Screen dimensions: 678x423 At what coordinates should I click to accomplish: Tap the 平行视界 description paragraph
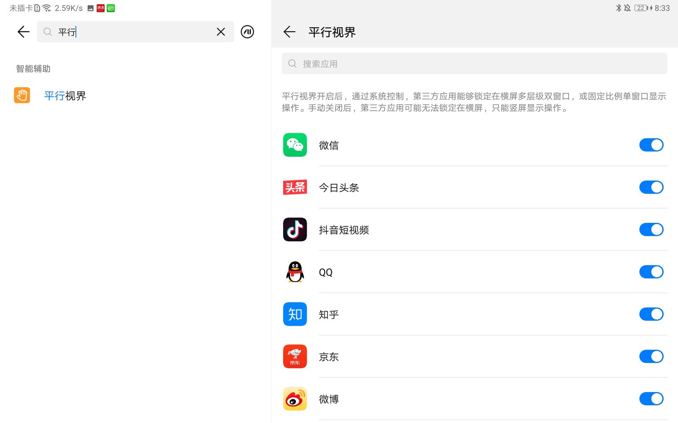click(474, 102)
